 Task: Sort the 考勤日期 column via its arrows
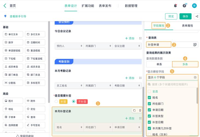point(139,85)
